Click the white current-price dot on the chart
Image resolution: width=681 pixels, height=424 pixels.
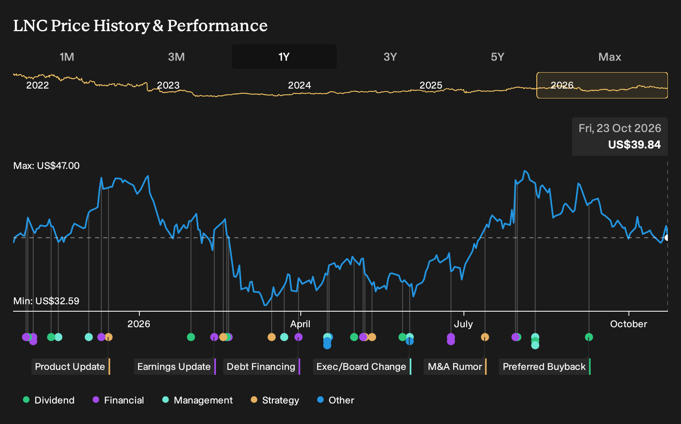point(667,238)
